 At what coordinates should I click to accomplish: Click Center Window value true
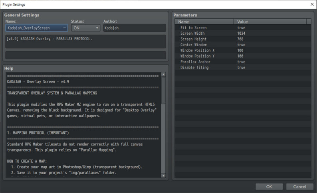click(x=241, y=45)
